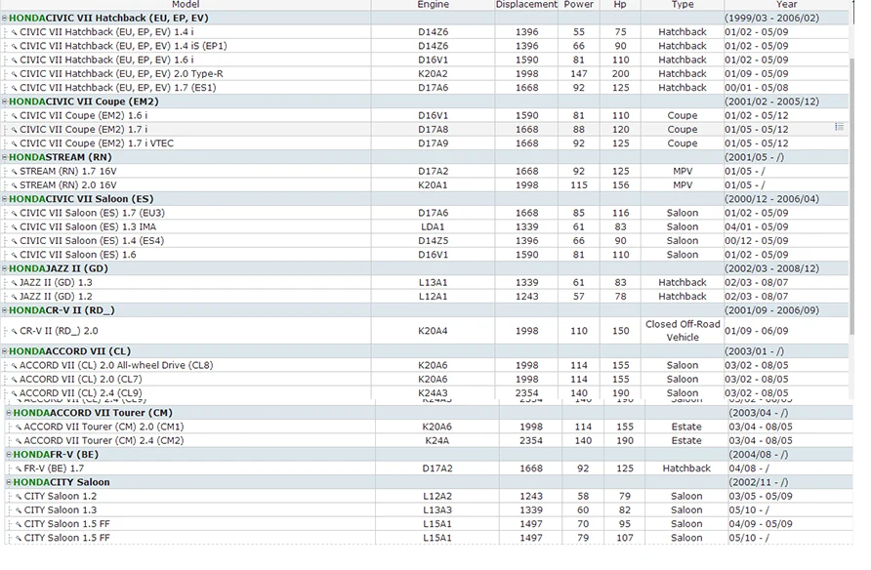Sort by the Type column header

683,5
